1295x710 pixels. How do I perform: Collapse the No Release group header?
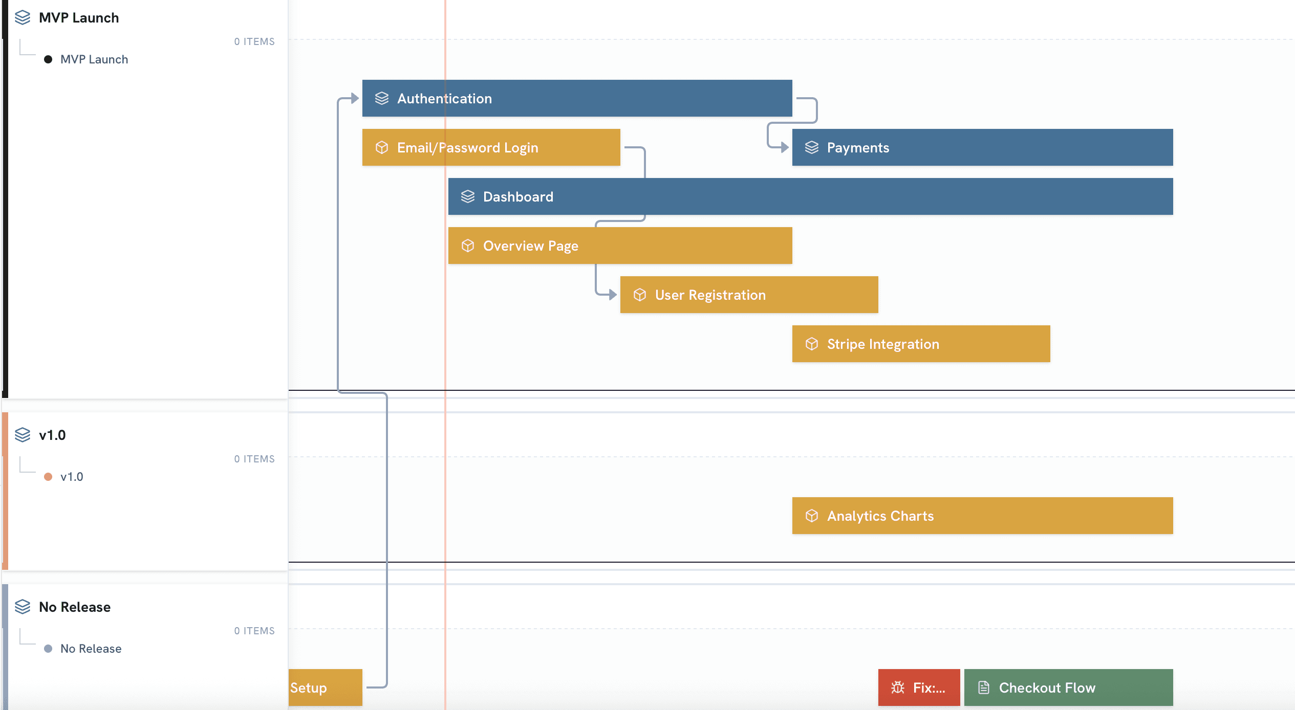75,607
